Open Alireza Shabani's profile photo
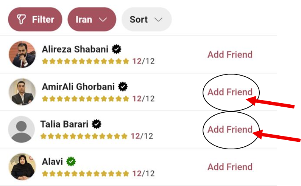The width and height of the screenshot is (301, 186). pyautogui.click(x=22, y=54)
